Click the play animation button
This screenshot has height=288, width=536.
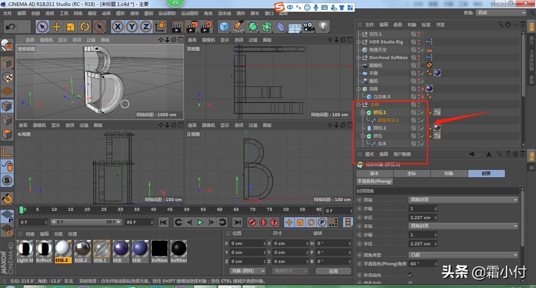pyautogui.click(x=200, y=221)
